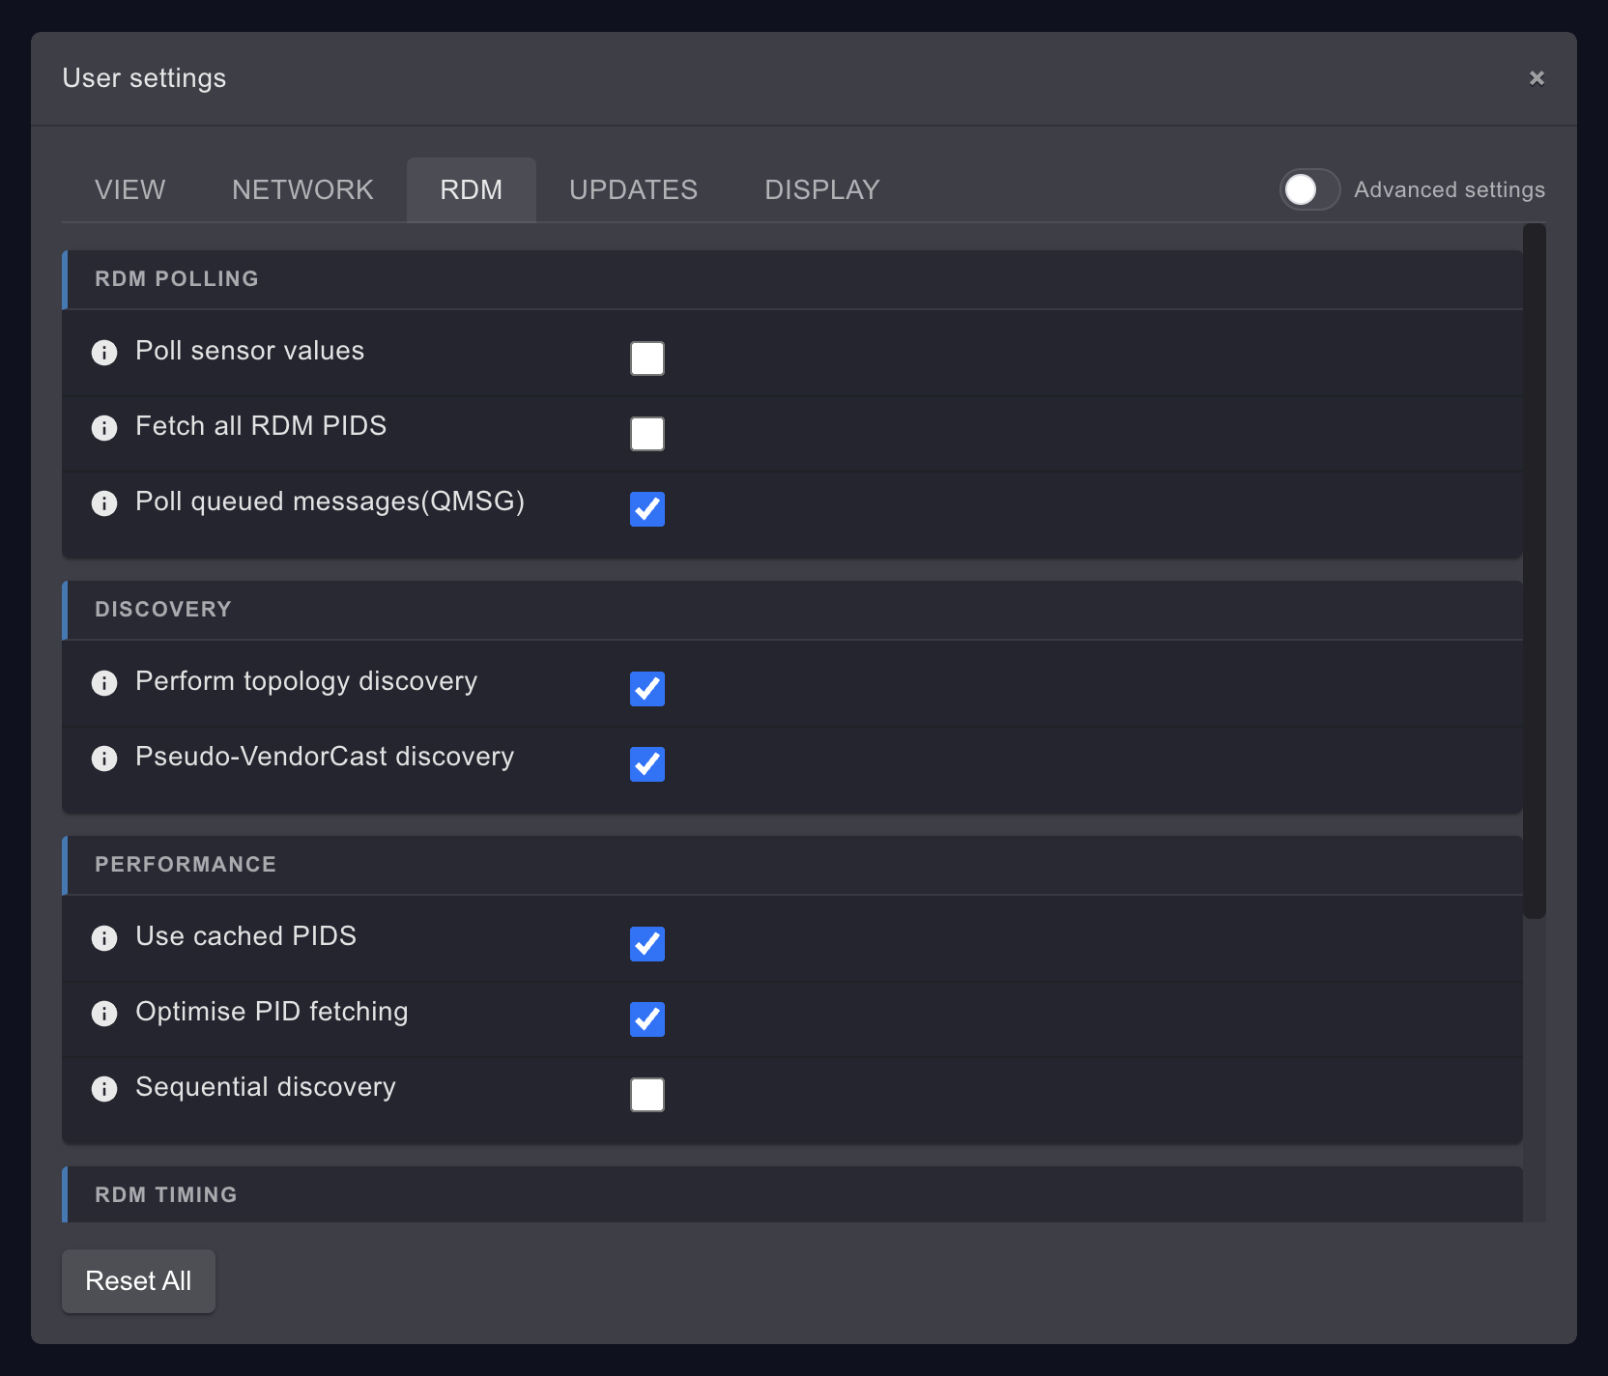Image resolution: width=1608 pixels, height=1376 pixels.
Task: Close the User settings dialog
Action: click(1536, 78)
